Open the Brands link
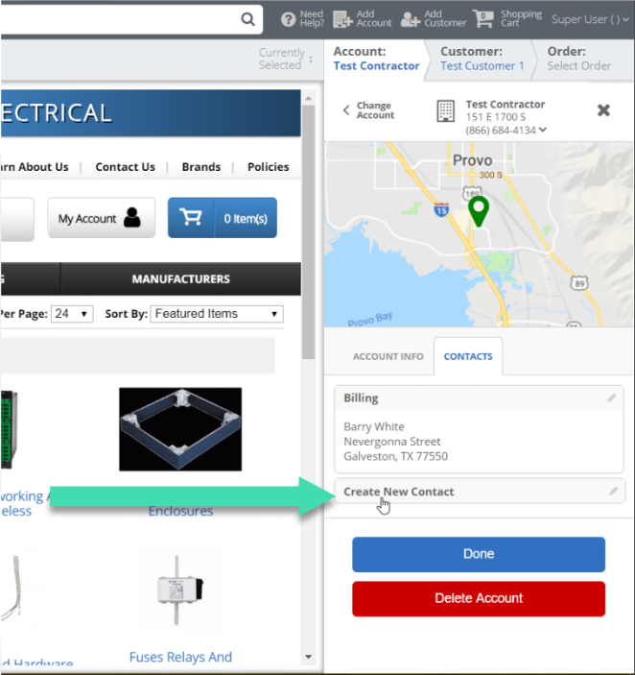This screenshot has width=635, height=675. (x=201, y=167)
